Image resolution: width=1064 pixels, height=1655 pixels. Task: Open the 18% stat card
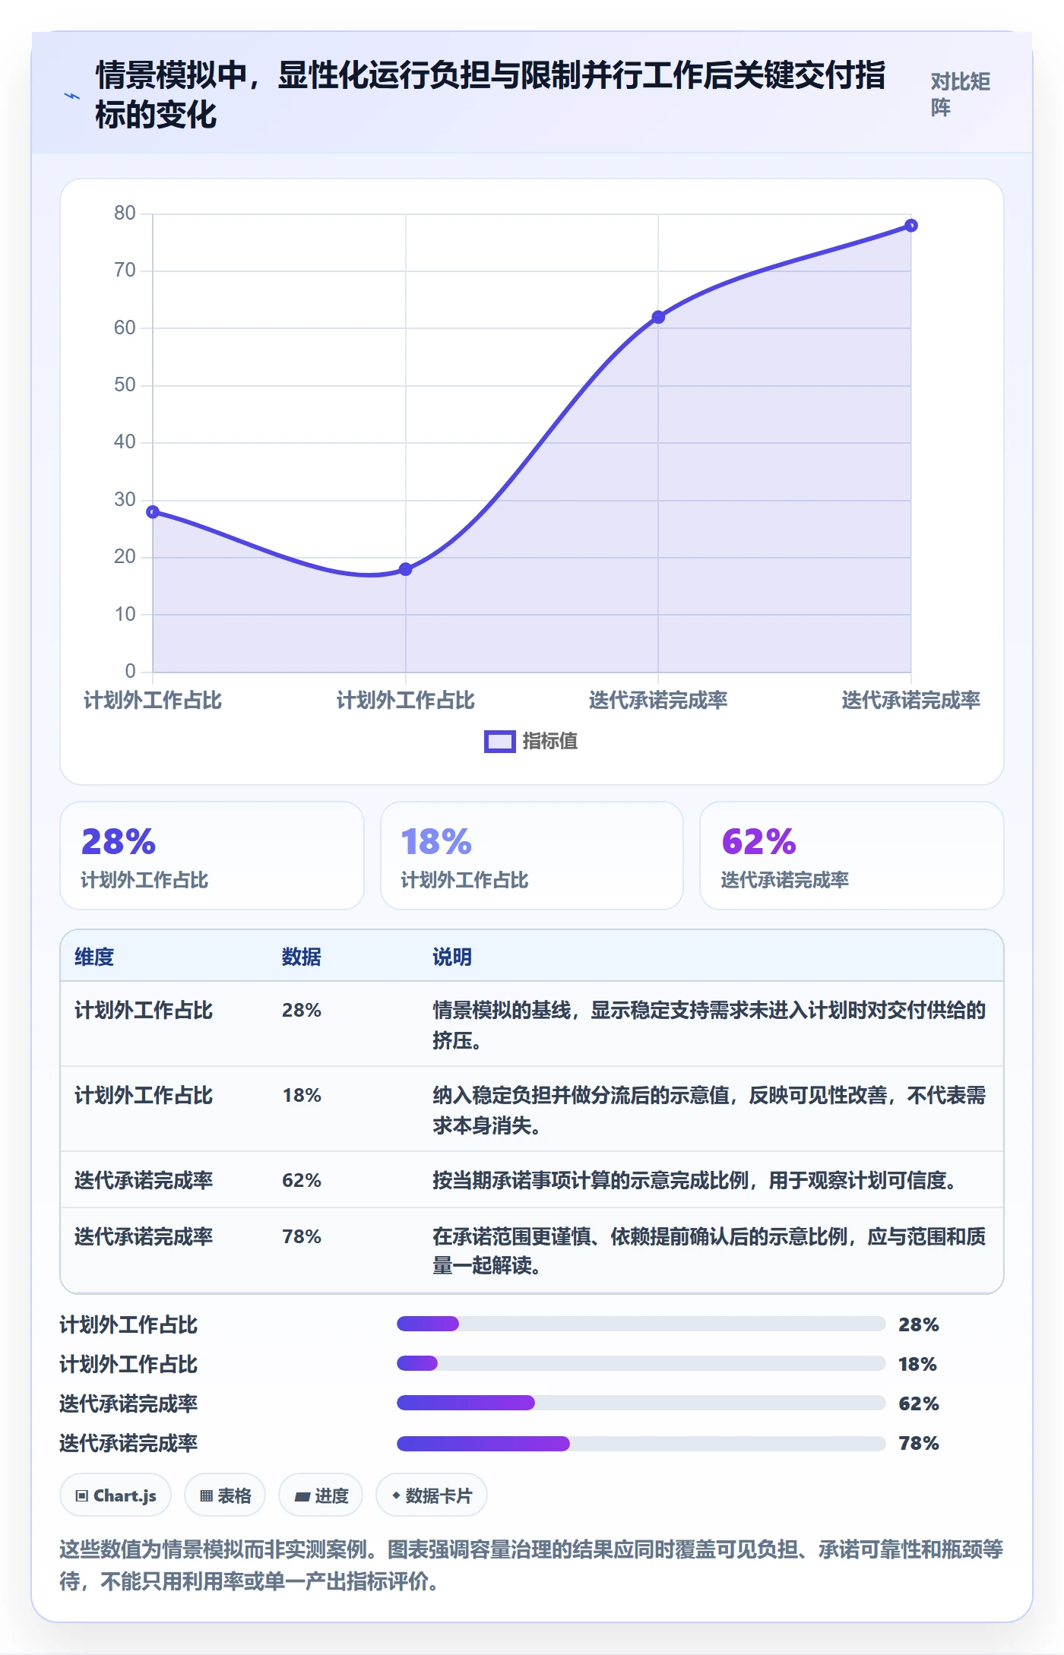532,856
